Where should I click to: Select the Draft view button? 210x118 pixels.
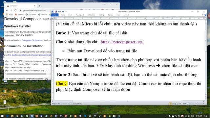tap(180, 104)
